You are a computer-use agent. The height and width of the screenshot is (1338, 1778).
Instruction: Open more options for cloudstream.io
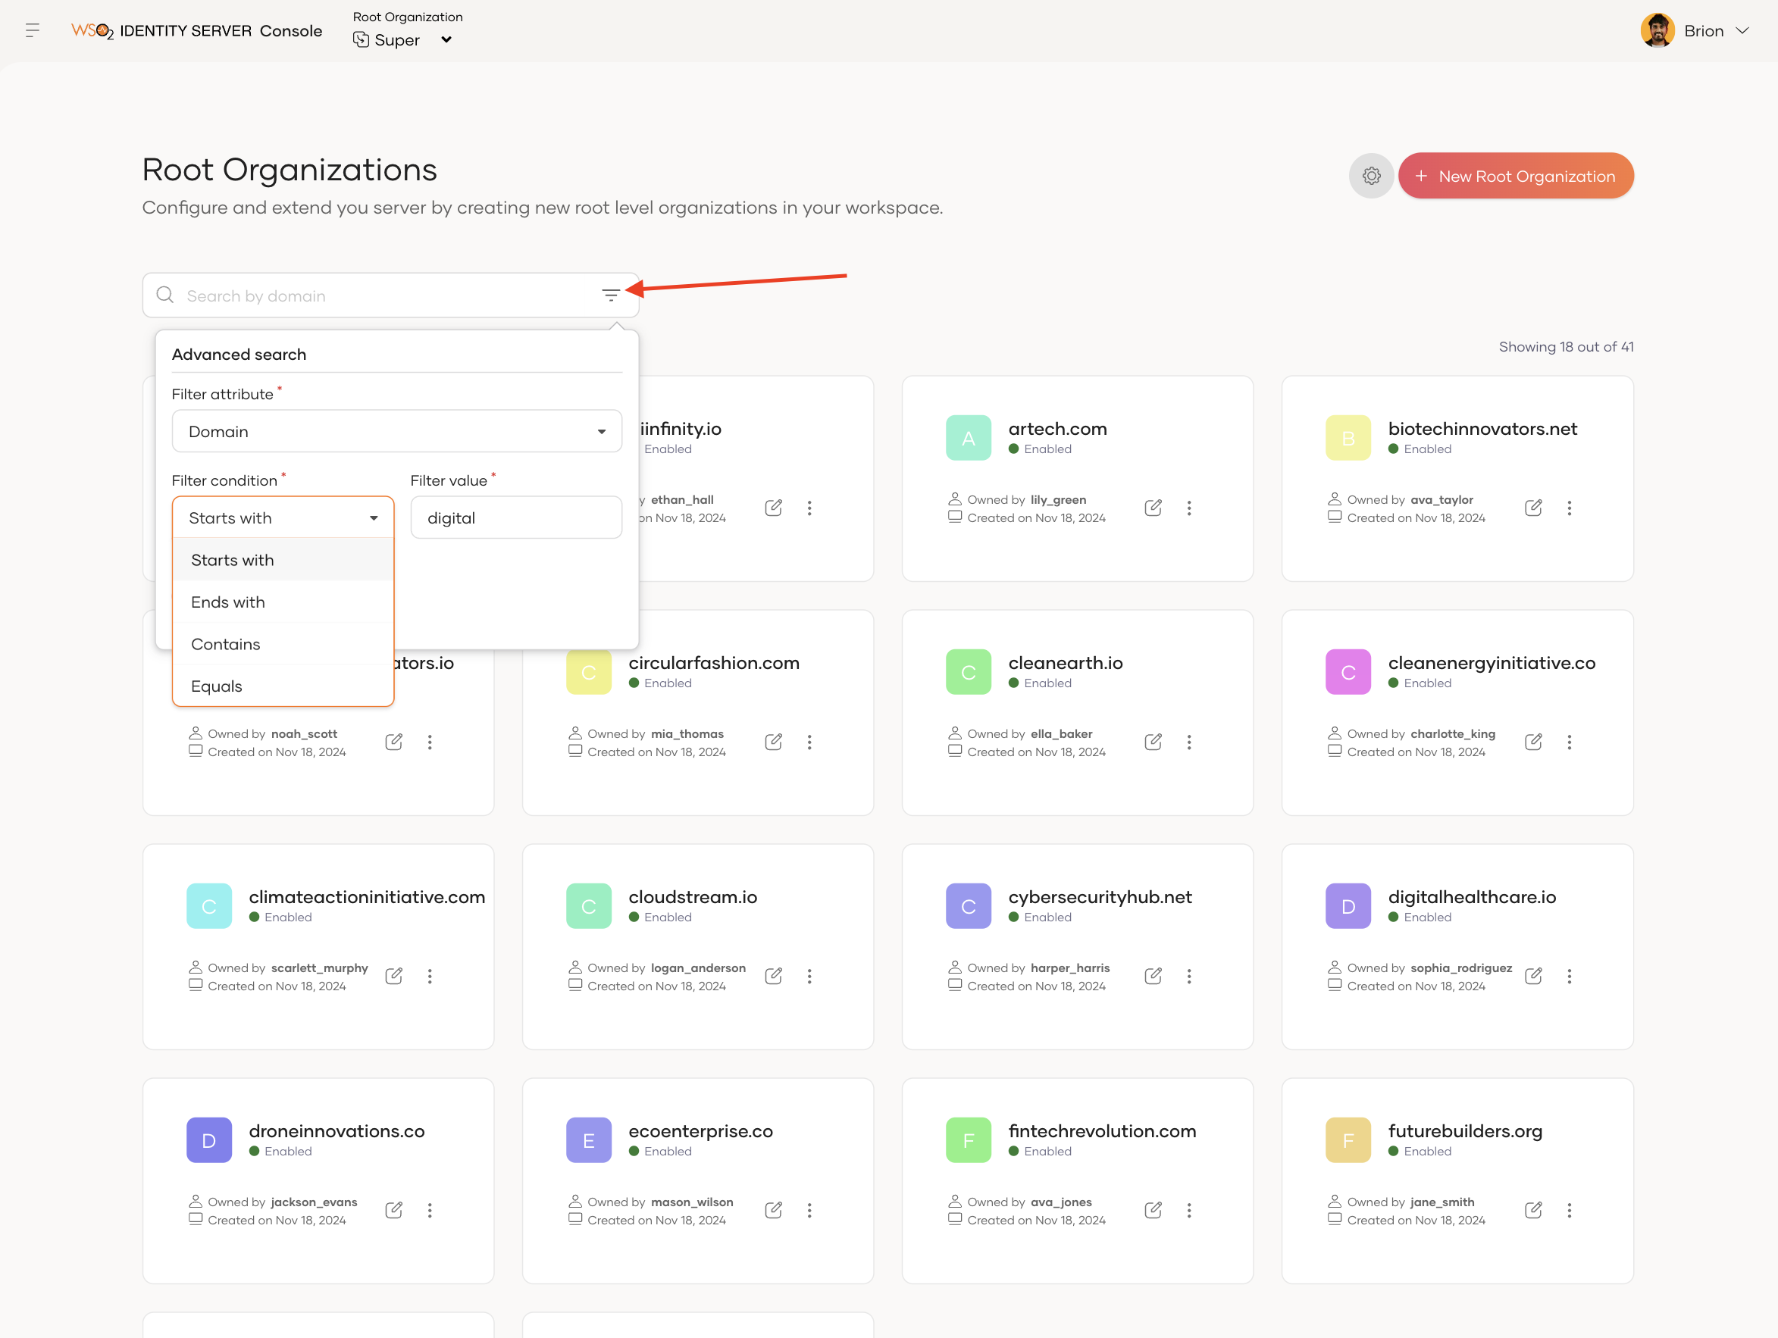point(809,976)
